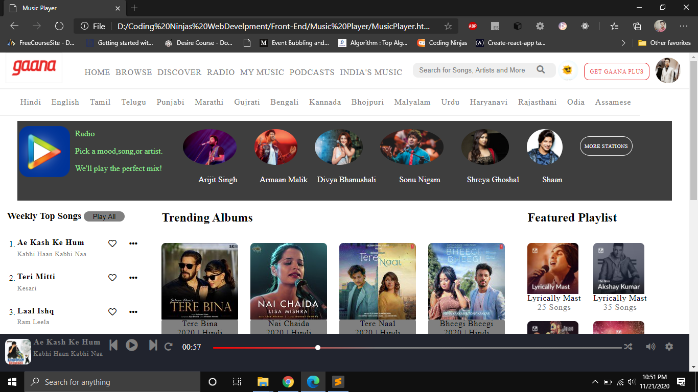The image size is (698, 392).
Task: Click the GET GAANA PLUS button
Action: (x=617, y=71)
